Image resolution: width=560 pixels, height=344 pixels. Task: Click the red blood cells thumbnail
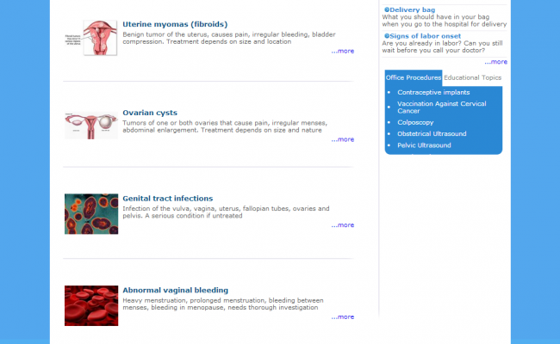tap(91, 305)
